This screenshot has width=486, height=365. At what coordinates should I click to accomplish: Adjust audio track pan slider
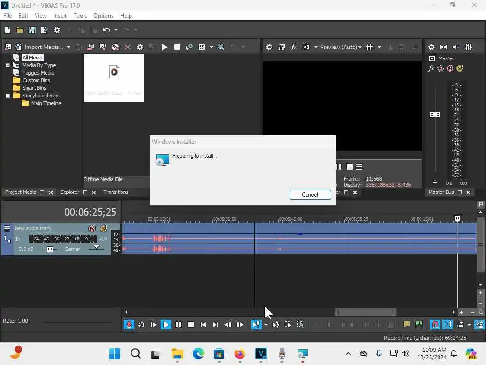coord(96,247)
